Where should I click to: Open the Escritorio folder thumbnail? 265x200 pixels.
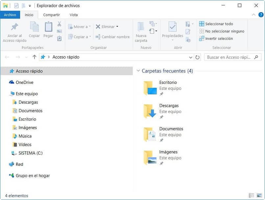[150, 88]
